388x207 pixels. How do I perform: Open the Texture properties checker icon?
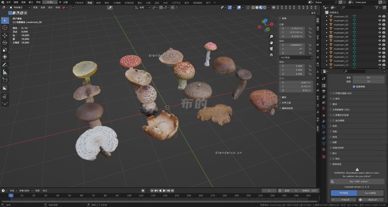pos(324,157)
